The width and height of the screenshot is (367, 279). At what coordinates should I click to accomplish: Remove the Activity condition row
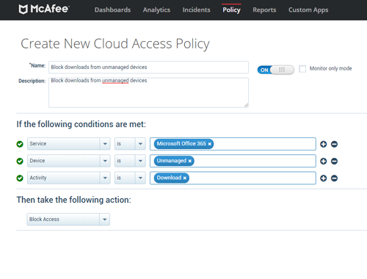pos(334,178)
